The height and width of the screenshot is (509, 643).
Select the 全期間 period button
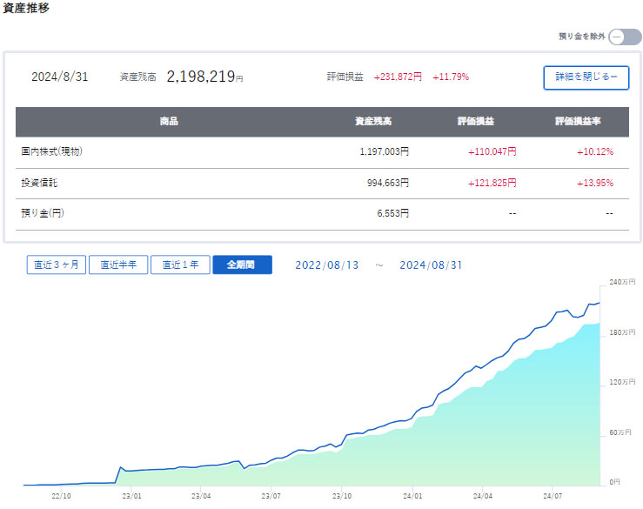pyautogui.click(x=242, y=265)
